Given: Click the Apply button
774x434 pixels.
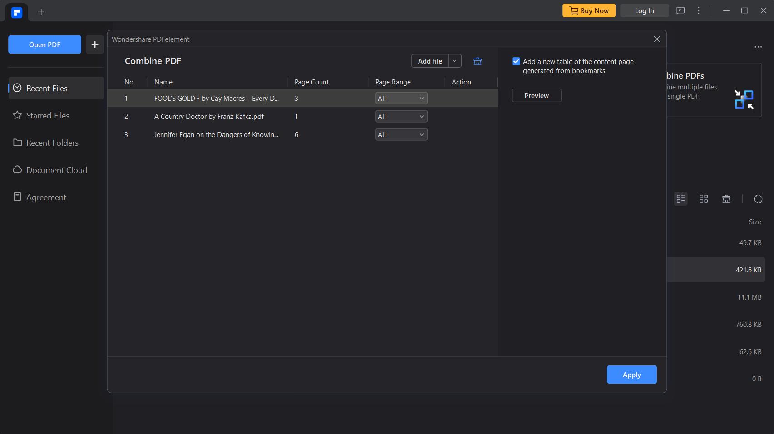Looking at the screenshot, I should [631, 375].
